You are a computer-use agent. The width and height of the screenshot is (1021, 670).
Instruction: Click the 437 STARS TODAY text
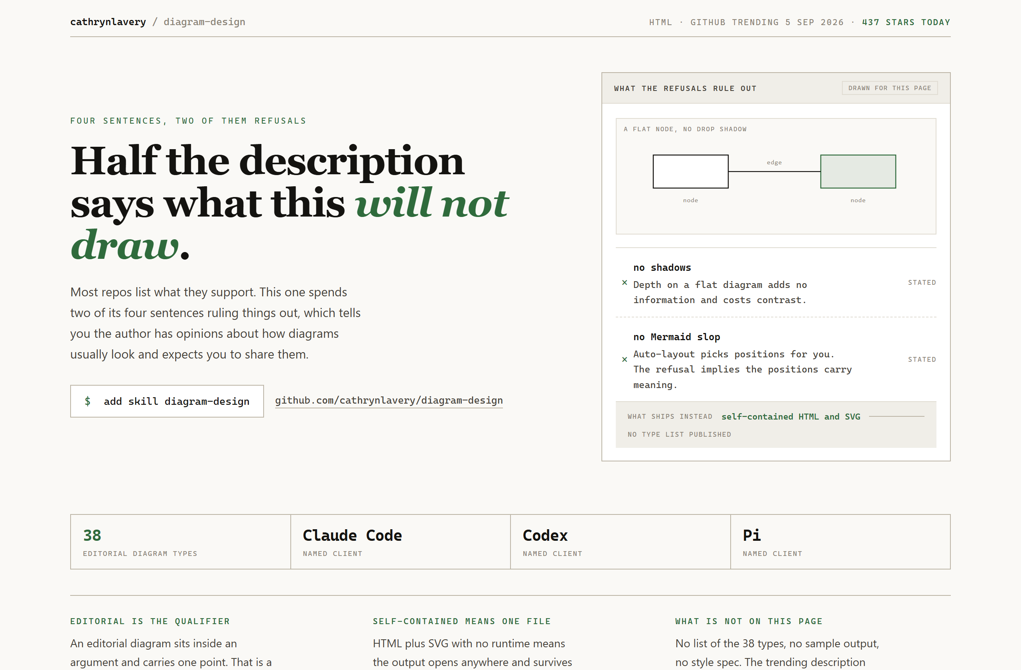click(x=906, y=22)
